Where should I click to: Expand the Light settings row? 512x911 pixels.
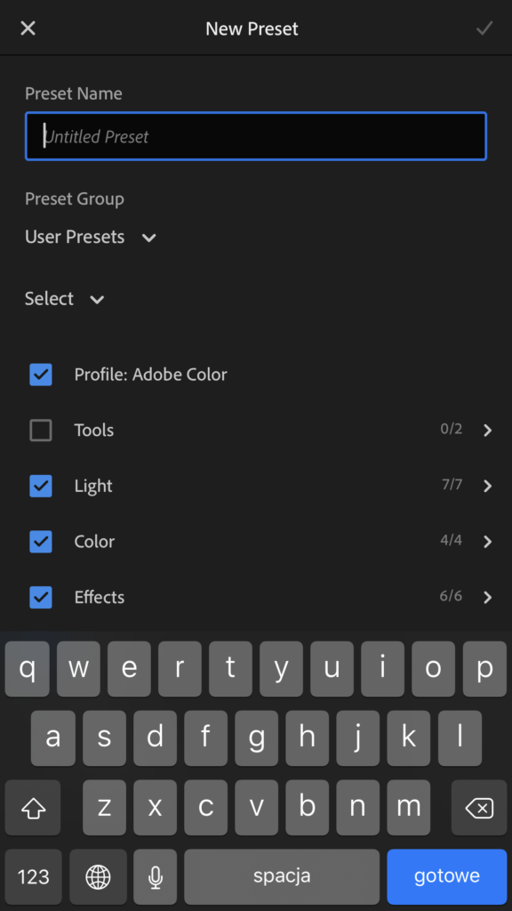click(x=487, y=486)
